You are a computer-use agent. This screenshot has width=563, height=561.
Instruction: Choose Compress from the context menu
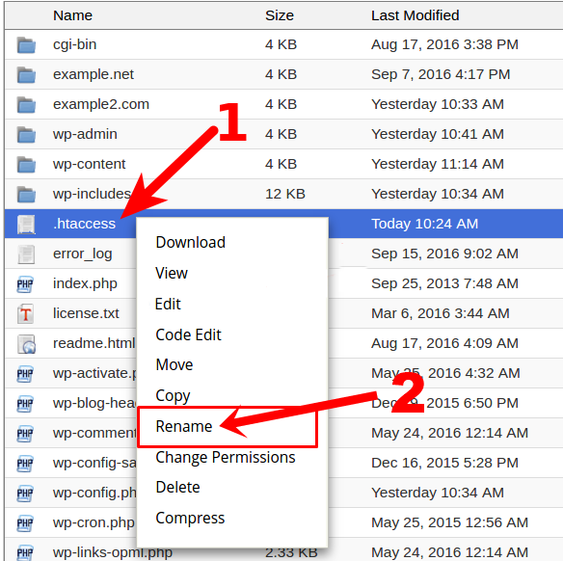coord(190,519)
